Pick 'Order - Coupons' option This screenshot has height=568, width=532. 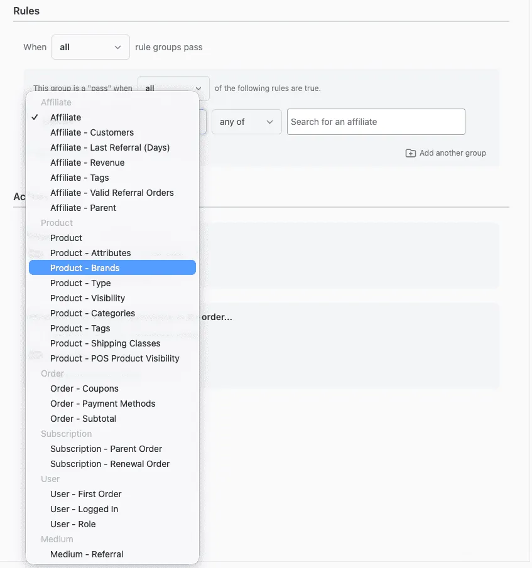coord(112,388)
